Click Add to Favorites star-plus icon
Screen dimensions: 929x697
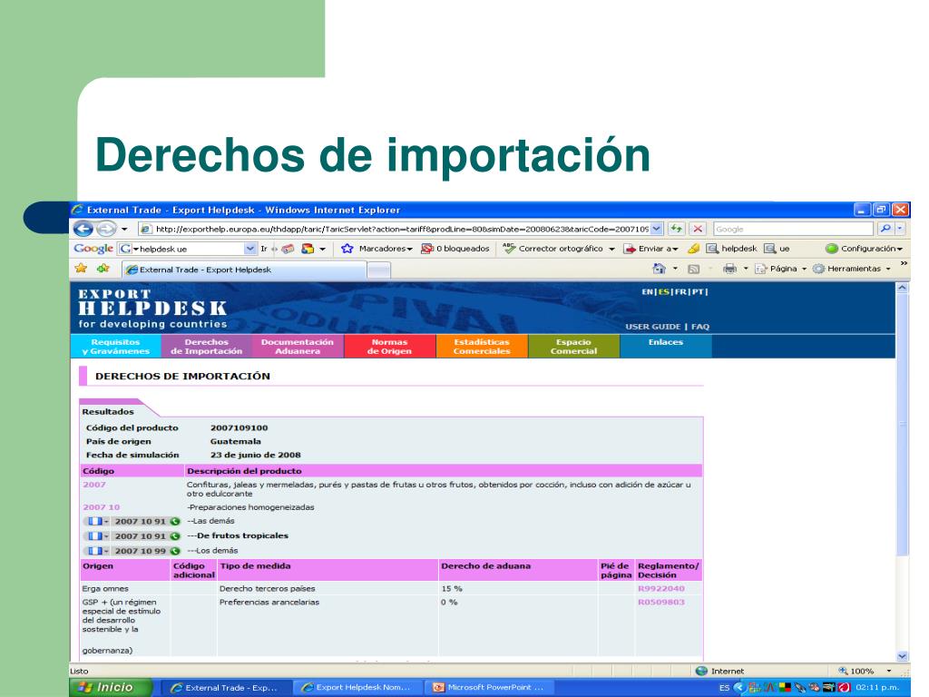[x=103, y=269]
